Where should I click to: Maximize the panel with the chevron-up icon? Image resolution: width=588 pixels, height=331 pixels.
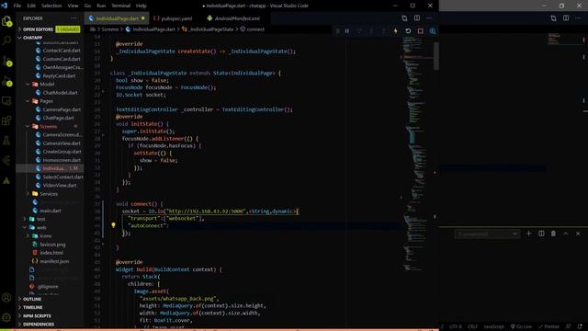[566, 234]
